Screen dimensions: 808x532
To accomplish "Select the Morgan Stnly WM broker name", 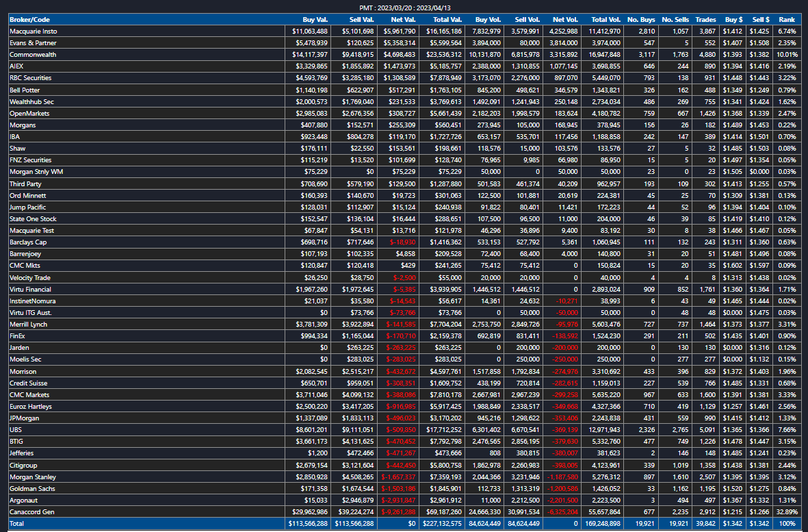I will (x=36, y=172).
